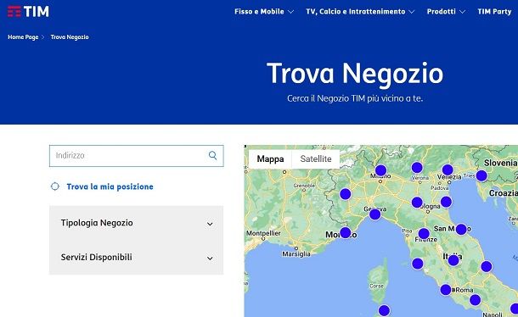518x317 pixels.
Task: Click the Napoli label on map
Action: (493, 314)
